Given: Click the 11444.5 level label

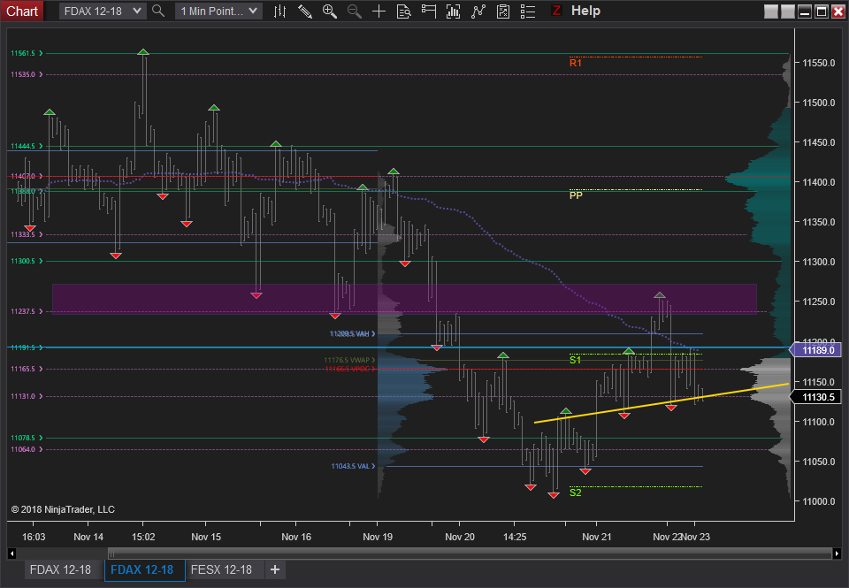Looking at the screenshot, I should click(x=23, y=146).
